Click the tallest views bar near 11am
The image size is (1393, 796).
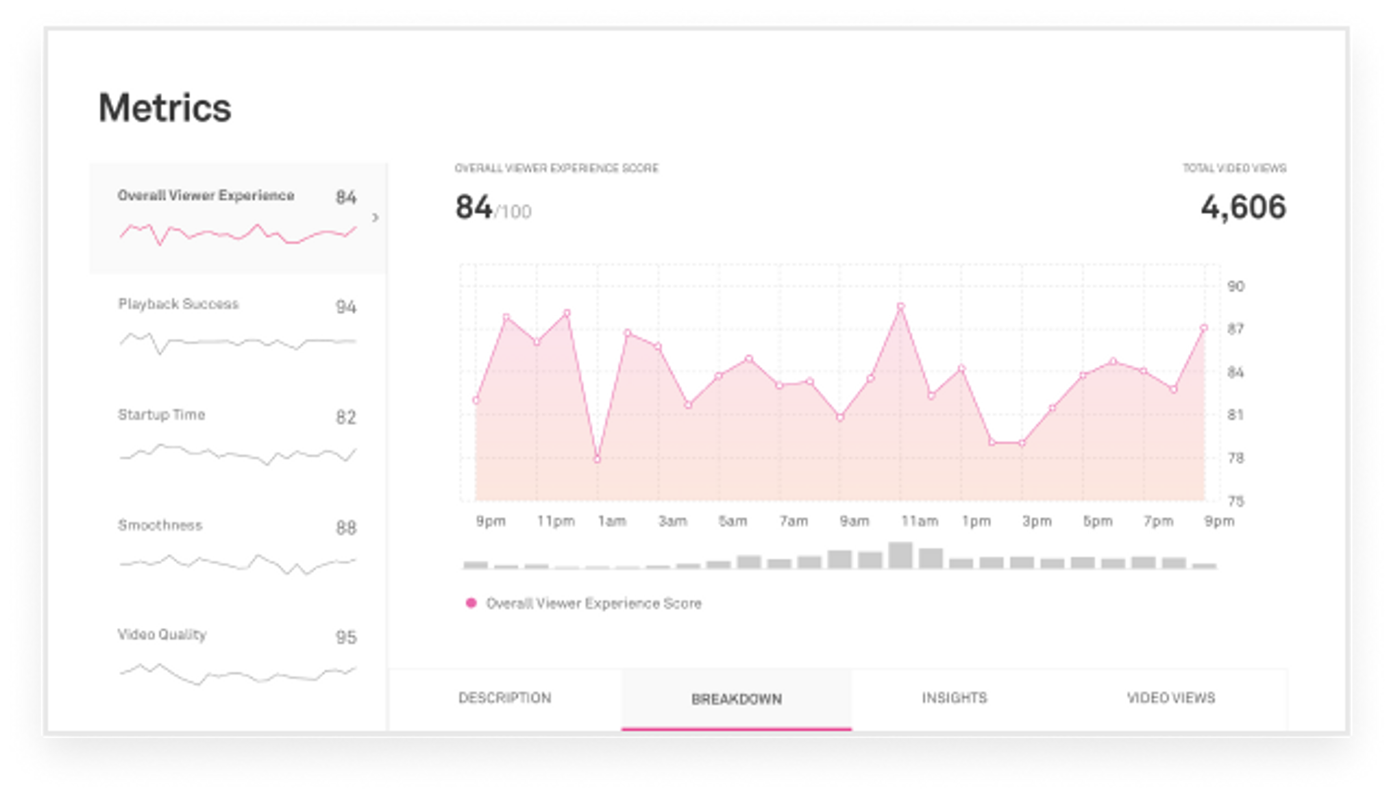[900, 555]
